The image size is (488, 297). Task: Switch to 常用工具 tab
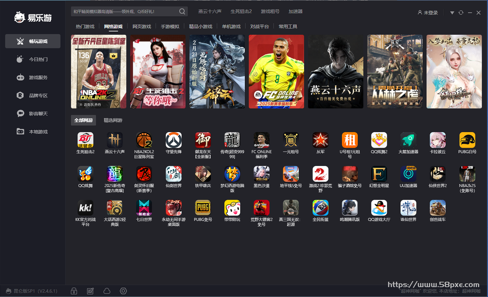tap(288, 26)
